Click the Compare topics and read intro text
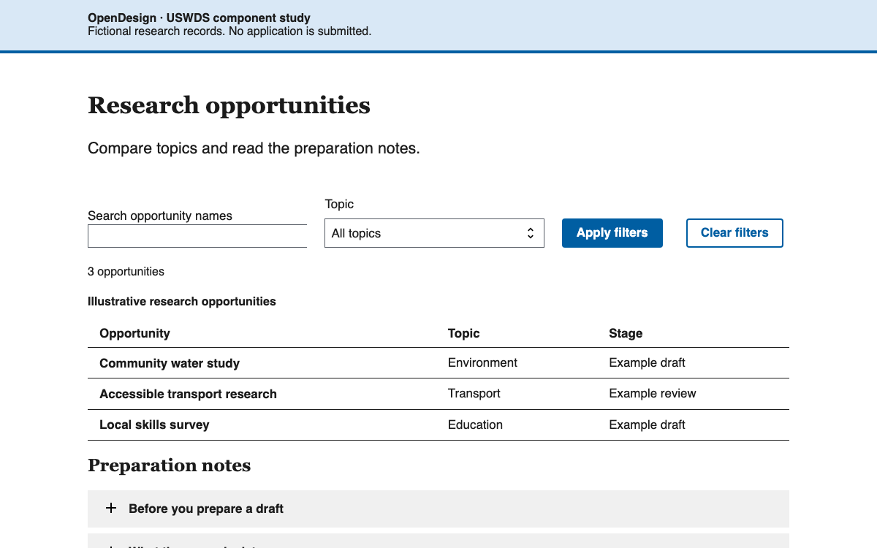 (254, 148)
